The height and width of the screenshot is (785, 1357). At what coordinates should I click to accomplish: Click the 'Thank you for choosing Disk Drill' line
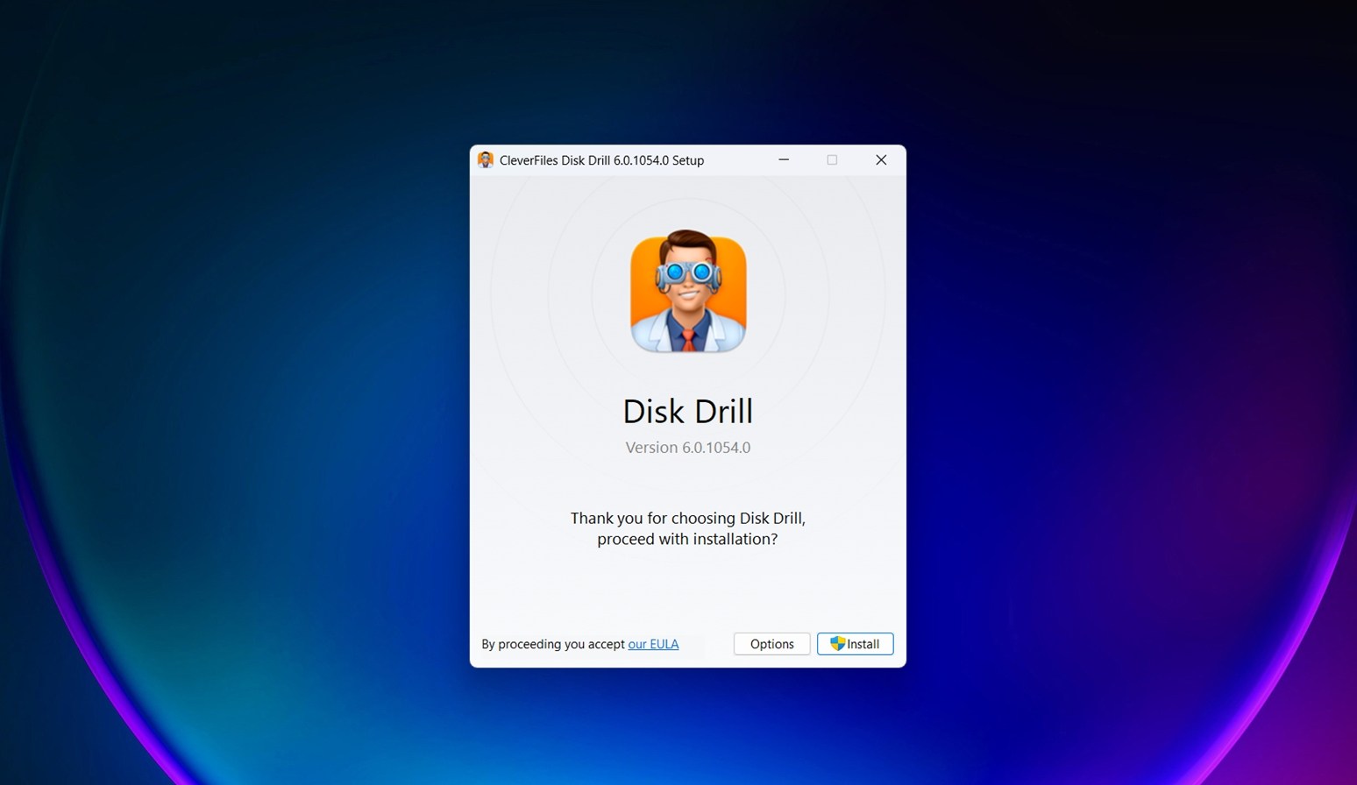(688, 518)
